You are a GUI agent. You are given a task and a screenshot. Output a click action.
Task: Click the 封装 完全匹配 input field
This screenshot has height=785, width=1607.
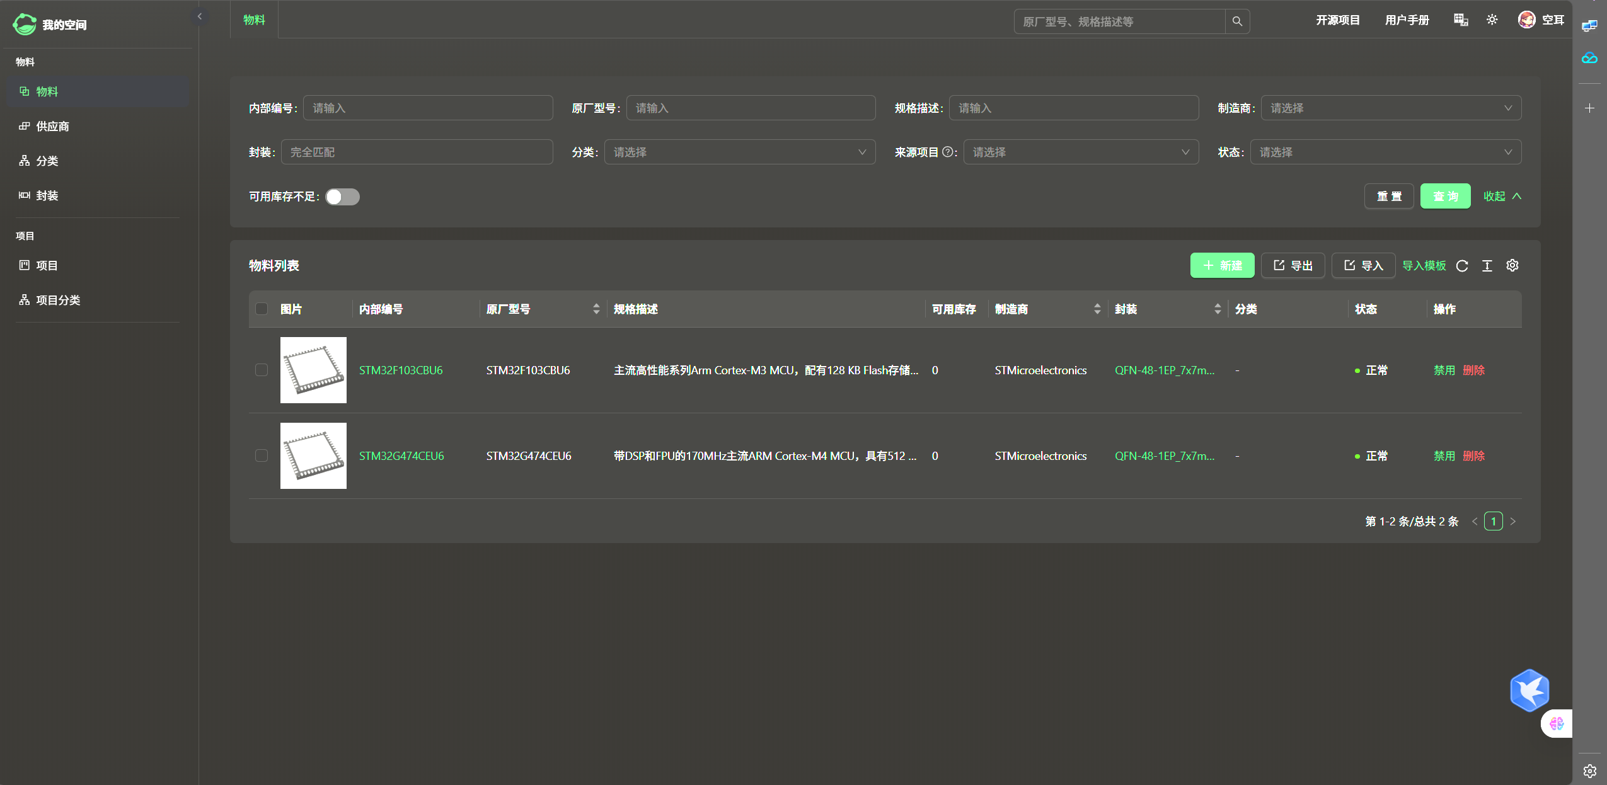417,152
